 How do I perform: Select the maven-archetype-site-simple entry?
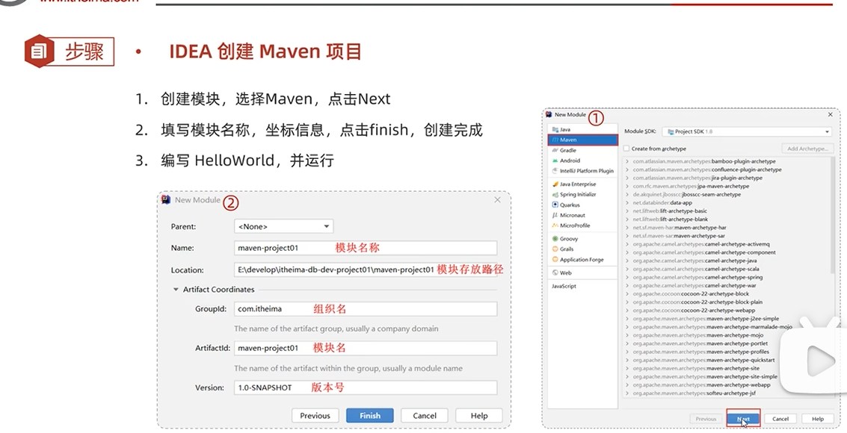click(705, 377)
